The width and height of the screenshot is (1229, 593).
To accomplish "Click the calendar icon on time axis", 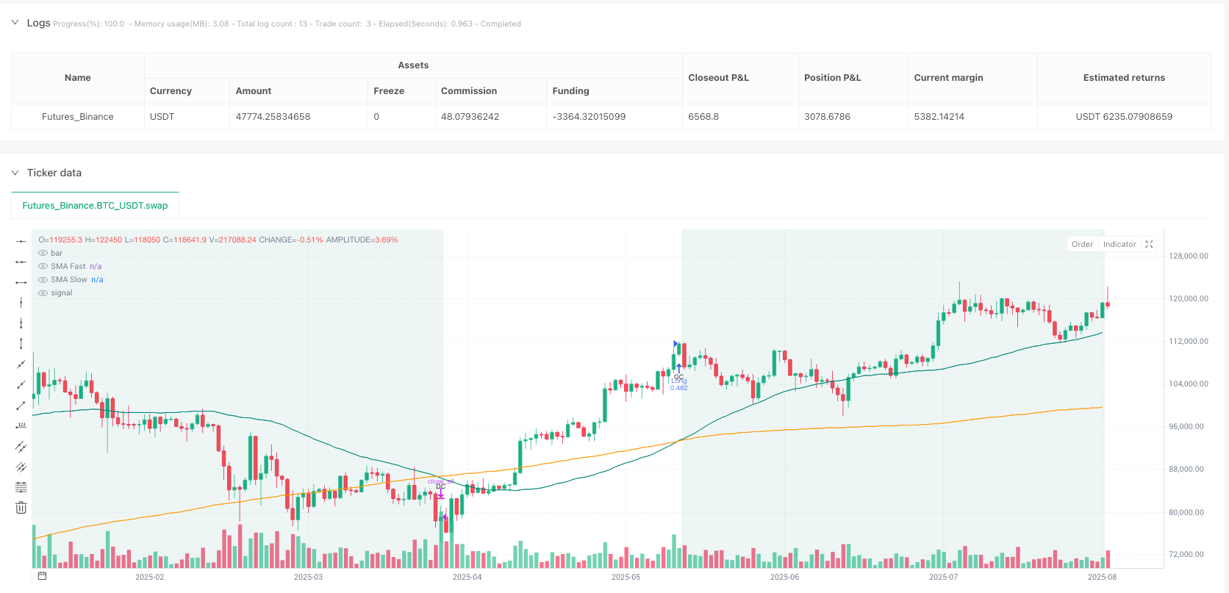I will click(42, 576).
